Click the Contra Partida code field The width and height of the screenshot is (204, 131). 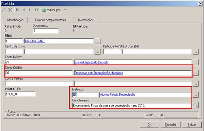click(39, 84)
